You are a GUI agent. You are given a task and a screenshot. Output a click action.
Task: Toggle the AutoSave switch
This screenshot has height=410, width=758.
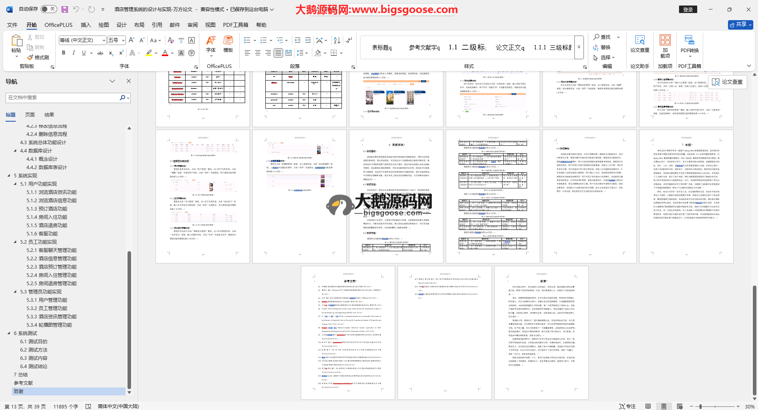(x=49, y=9)
